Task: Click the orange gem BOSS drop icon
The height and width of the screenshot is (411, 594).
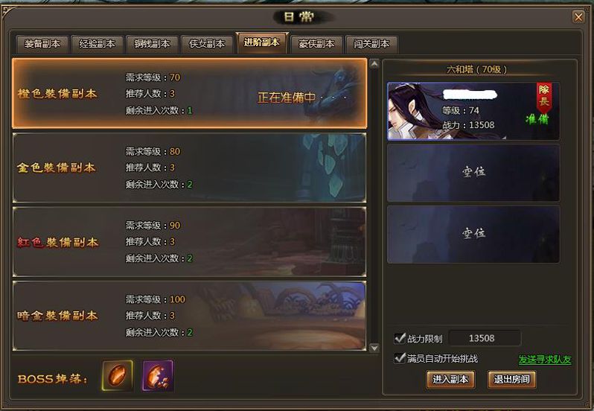Action: [x=118, y=375]
